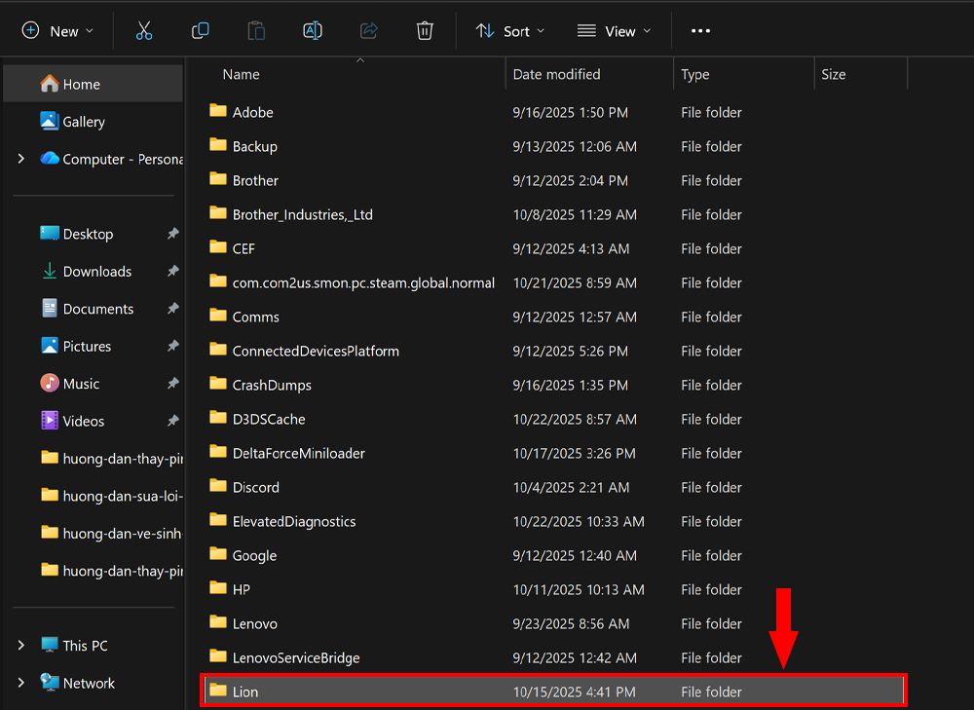This screenshot has height=710, width=974.
Task: Click the Share icon in toolbar
Action: (x=368, y=31)
